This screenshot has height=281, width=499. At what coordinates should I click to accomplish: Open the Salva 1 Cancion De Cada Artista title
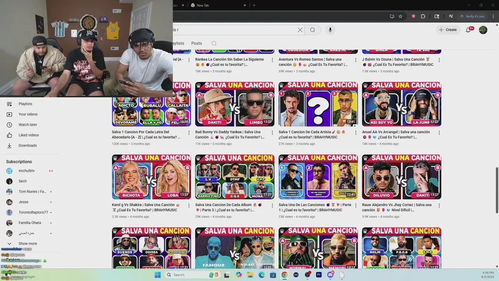click(x=312, y=135)
